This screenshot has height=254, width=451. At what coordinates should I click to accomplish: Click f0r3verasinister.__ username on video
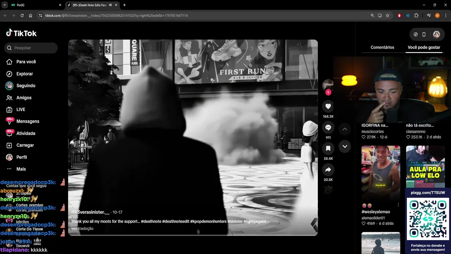tap(90, 212)
